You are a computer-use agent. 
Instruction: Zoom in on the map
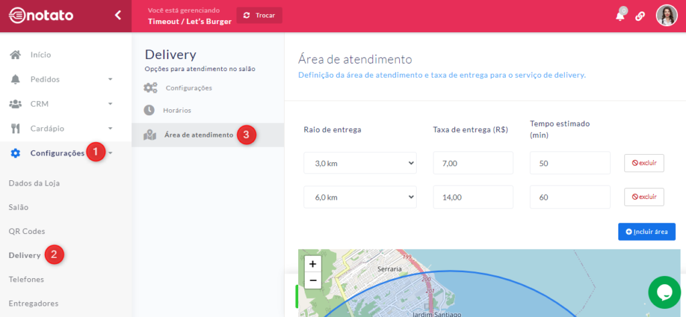point(313,264)
